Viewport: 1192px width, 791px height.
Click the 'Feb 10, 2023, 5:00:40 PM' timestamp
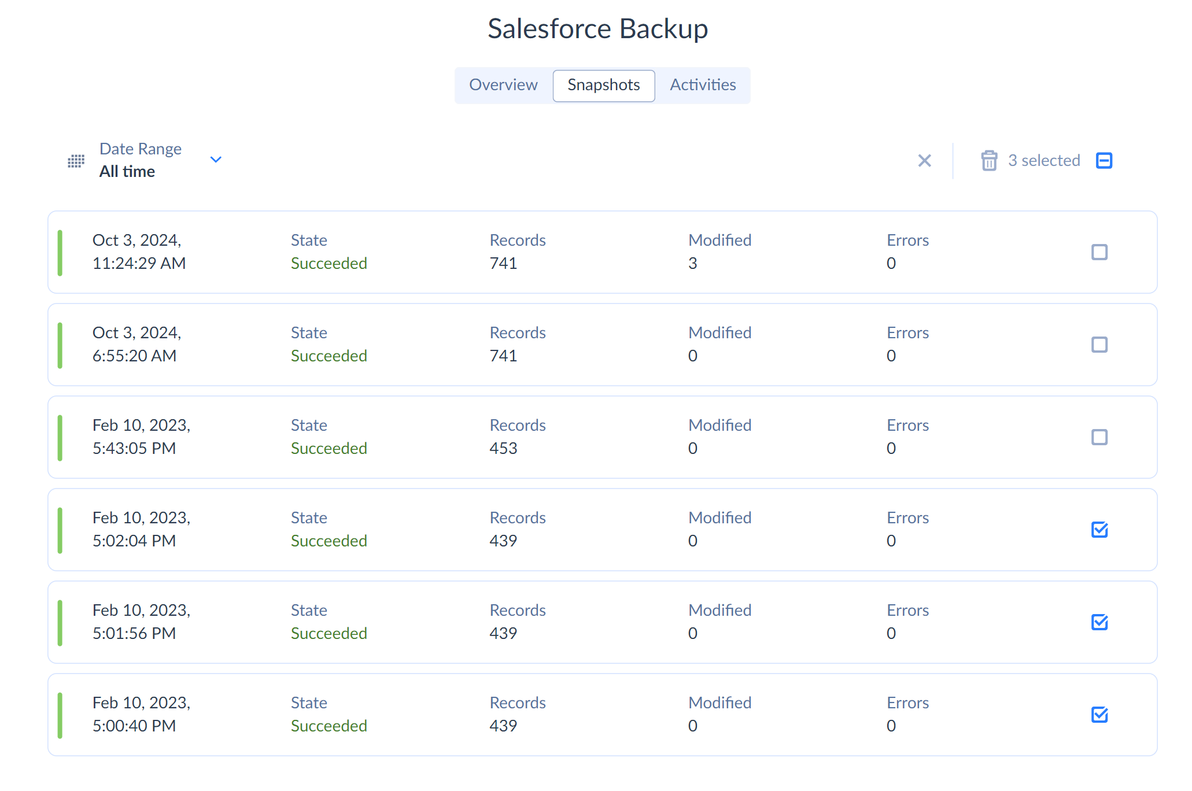click(141, 714)
